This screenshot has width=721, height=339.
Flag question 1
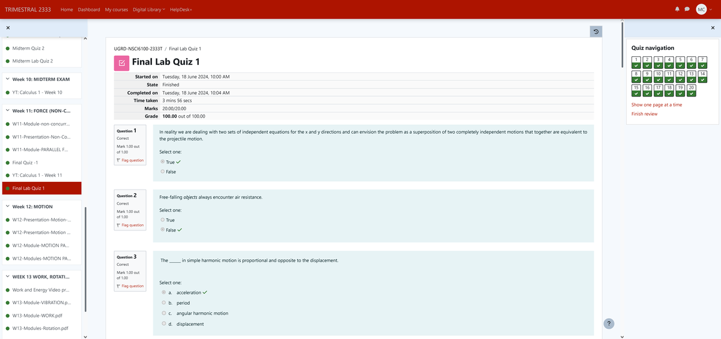click(131, 160)
